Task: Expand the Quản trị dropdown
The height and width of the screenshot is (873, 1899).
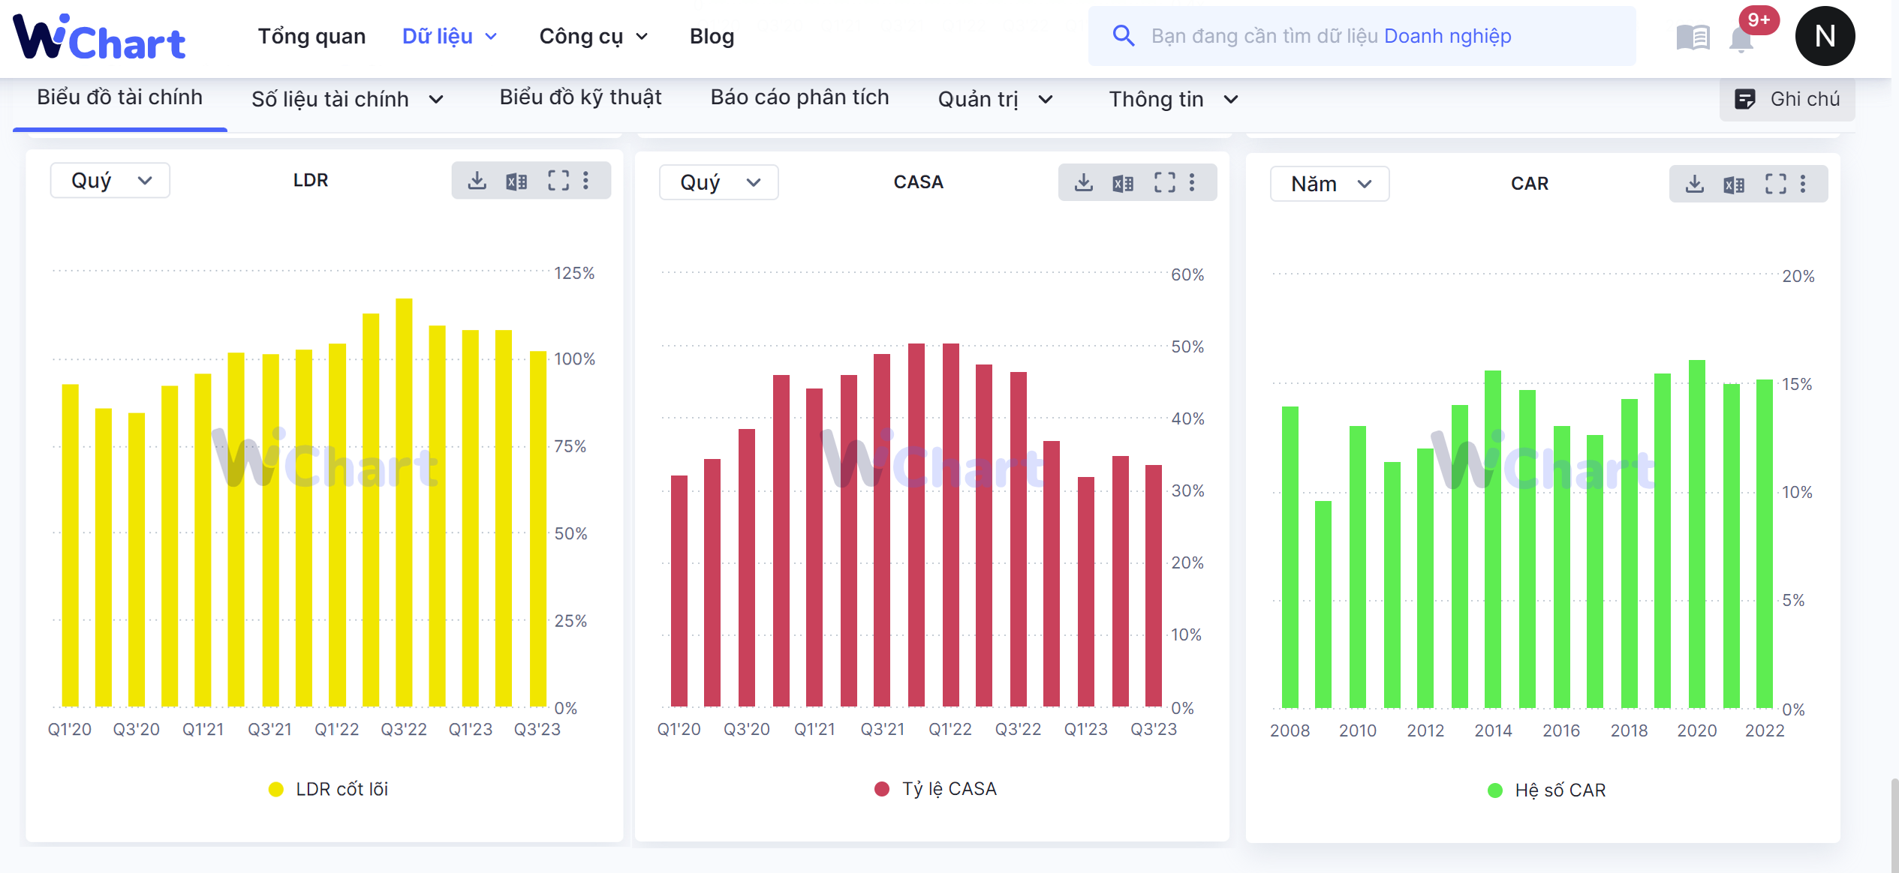Action: (995, 99)
